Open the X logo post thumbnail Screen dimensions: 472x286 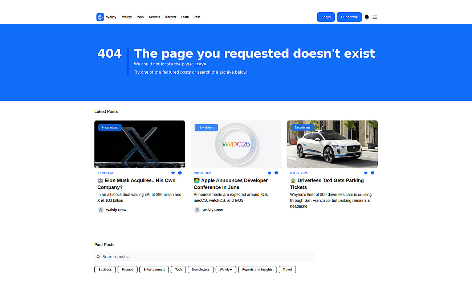pyautogui.click(x=139, y=144)
